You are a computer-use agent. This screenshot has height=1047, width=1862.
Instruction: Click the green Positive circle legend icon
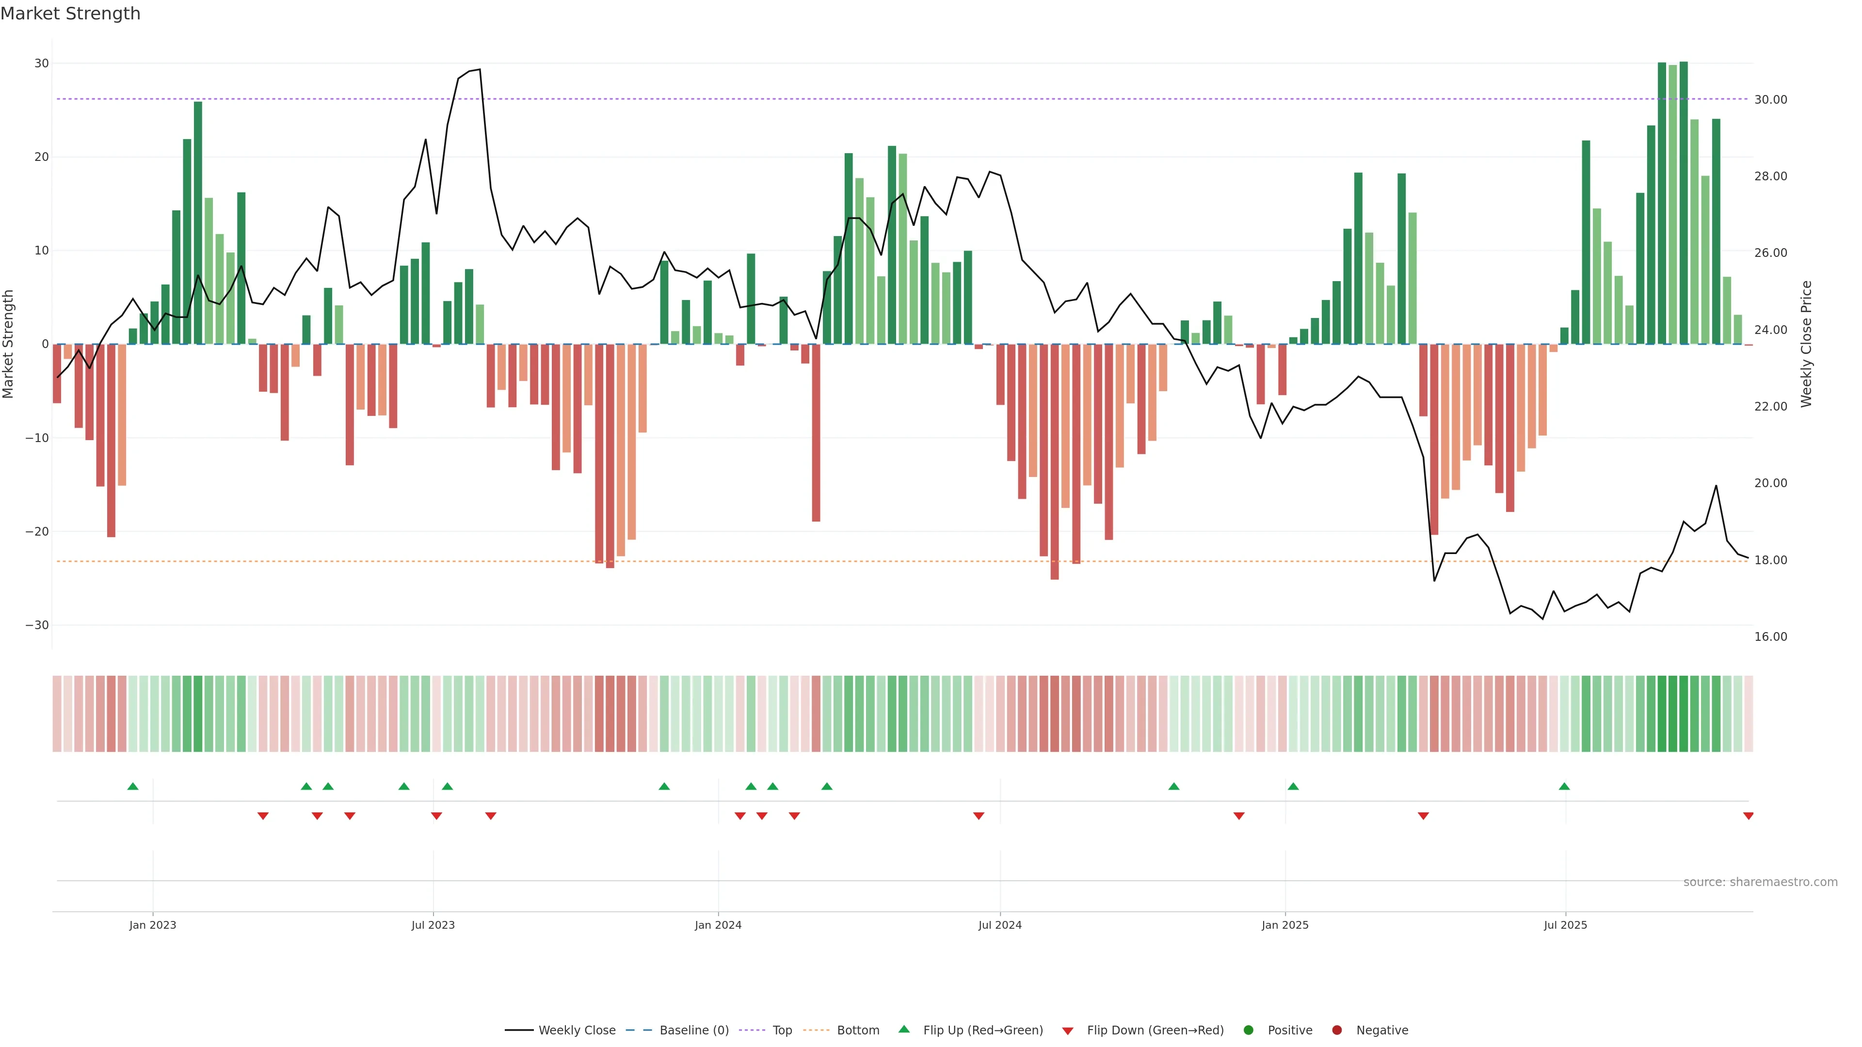point(1248,1030)
